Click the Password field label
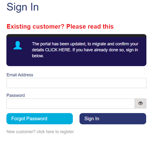Screen dimensions: 159x141 tap(16, 95)
